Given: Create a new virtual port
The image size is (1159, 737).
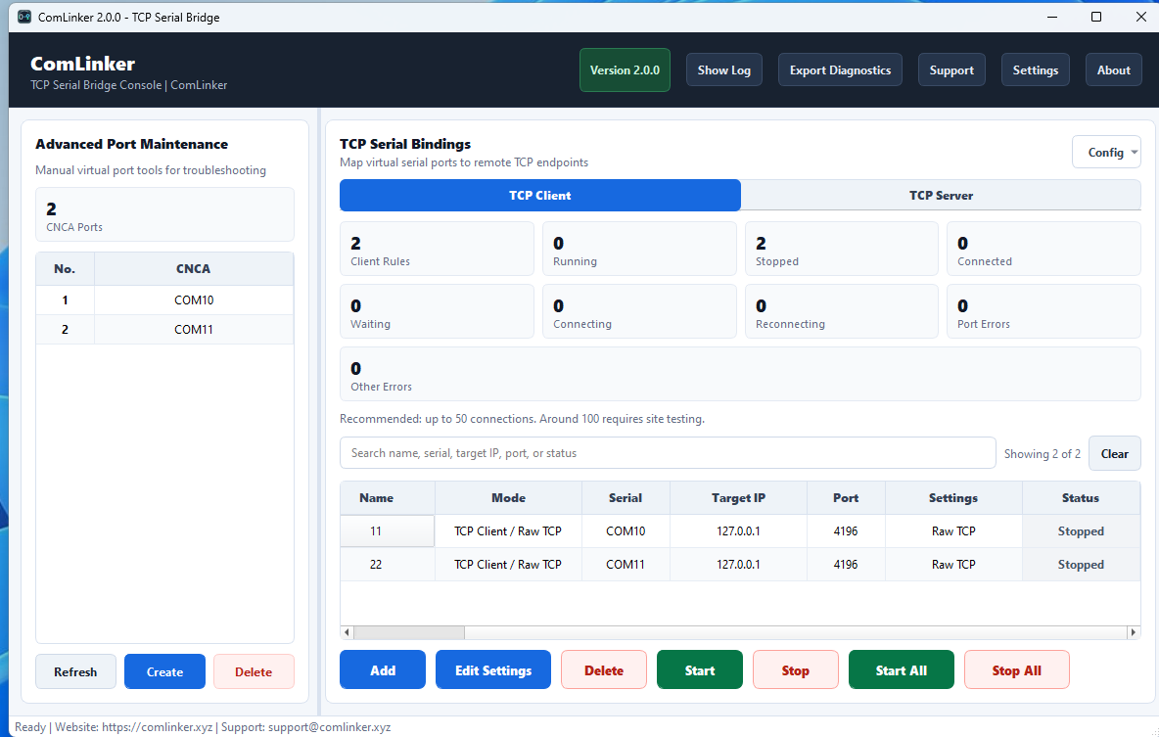Looking at the screenshot, I should [x=164, y=672].
